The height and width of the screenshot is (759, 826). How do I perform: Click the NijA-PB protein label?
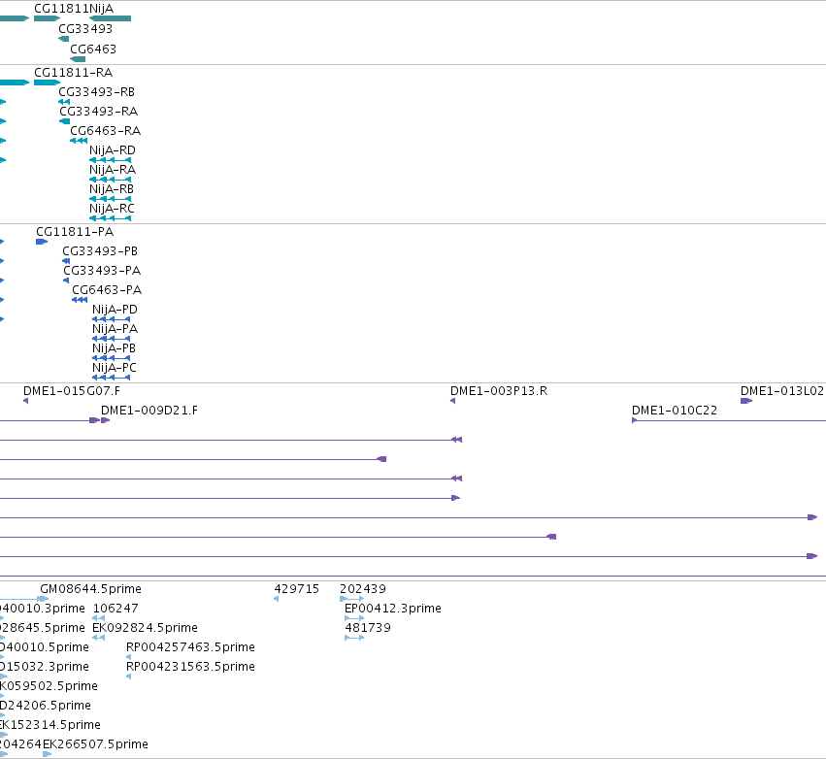114,348
